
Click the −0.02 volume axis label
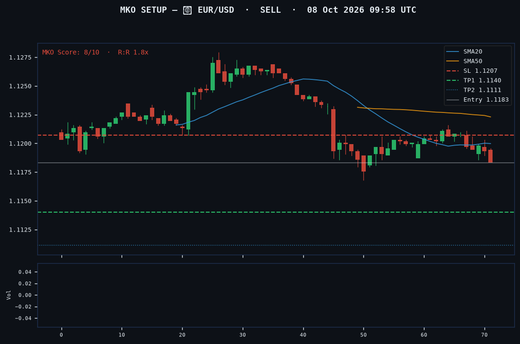click(x=23, y=307)
